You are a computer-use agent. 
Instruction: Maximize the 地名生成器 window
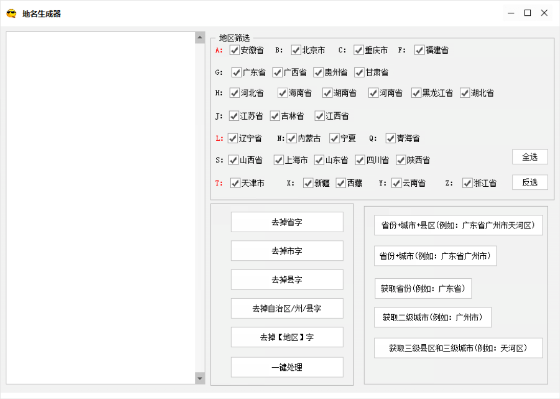527,13
